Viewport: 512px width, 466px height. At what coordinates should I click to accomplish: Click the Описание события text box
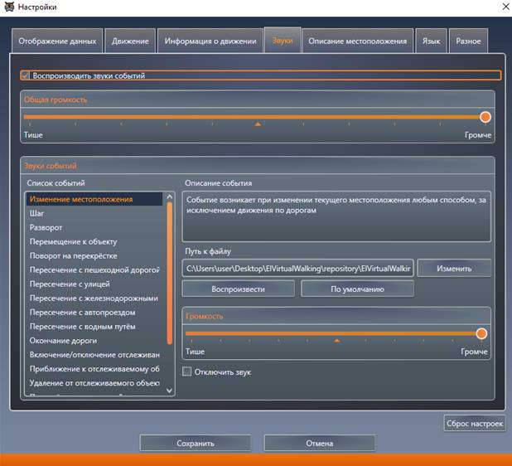click(x=336, y=216)
